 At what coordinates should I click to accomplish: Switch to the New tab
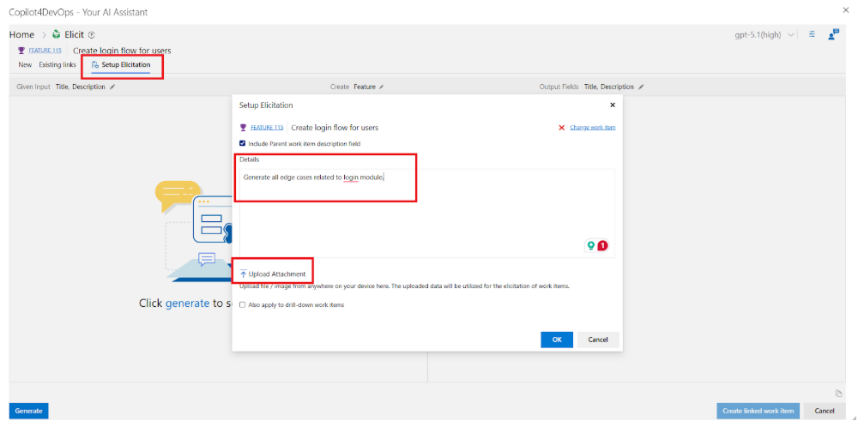coord(25,65)
